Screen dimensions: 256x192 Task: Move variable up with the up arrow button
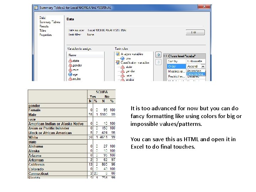pyautogui.click(x=158, y=55)
